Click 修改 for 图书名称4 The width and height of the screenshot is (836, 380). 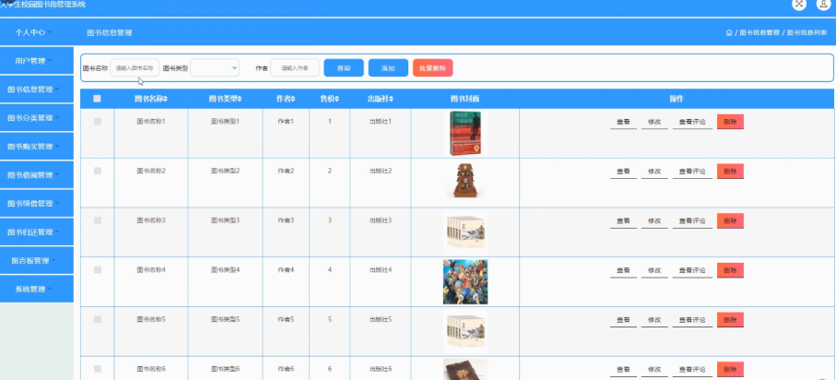coord(654,270)
